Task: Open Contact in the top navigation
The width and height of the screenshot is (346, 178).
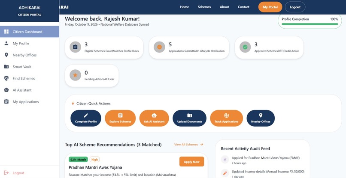Action: [243, 7]
